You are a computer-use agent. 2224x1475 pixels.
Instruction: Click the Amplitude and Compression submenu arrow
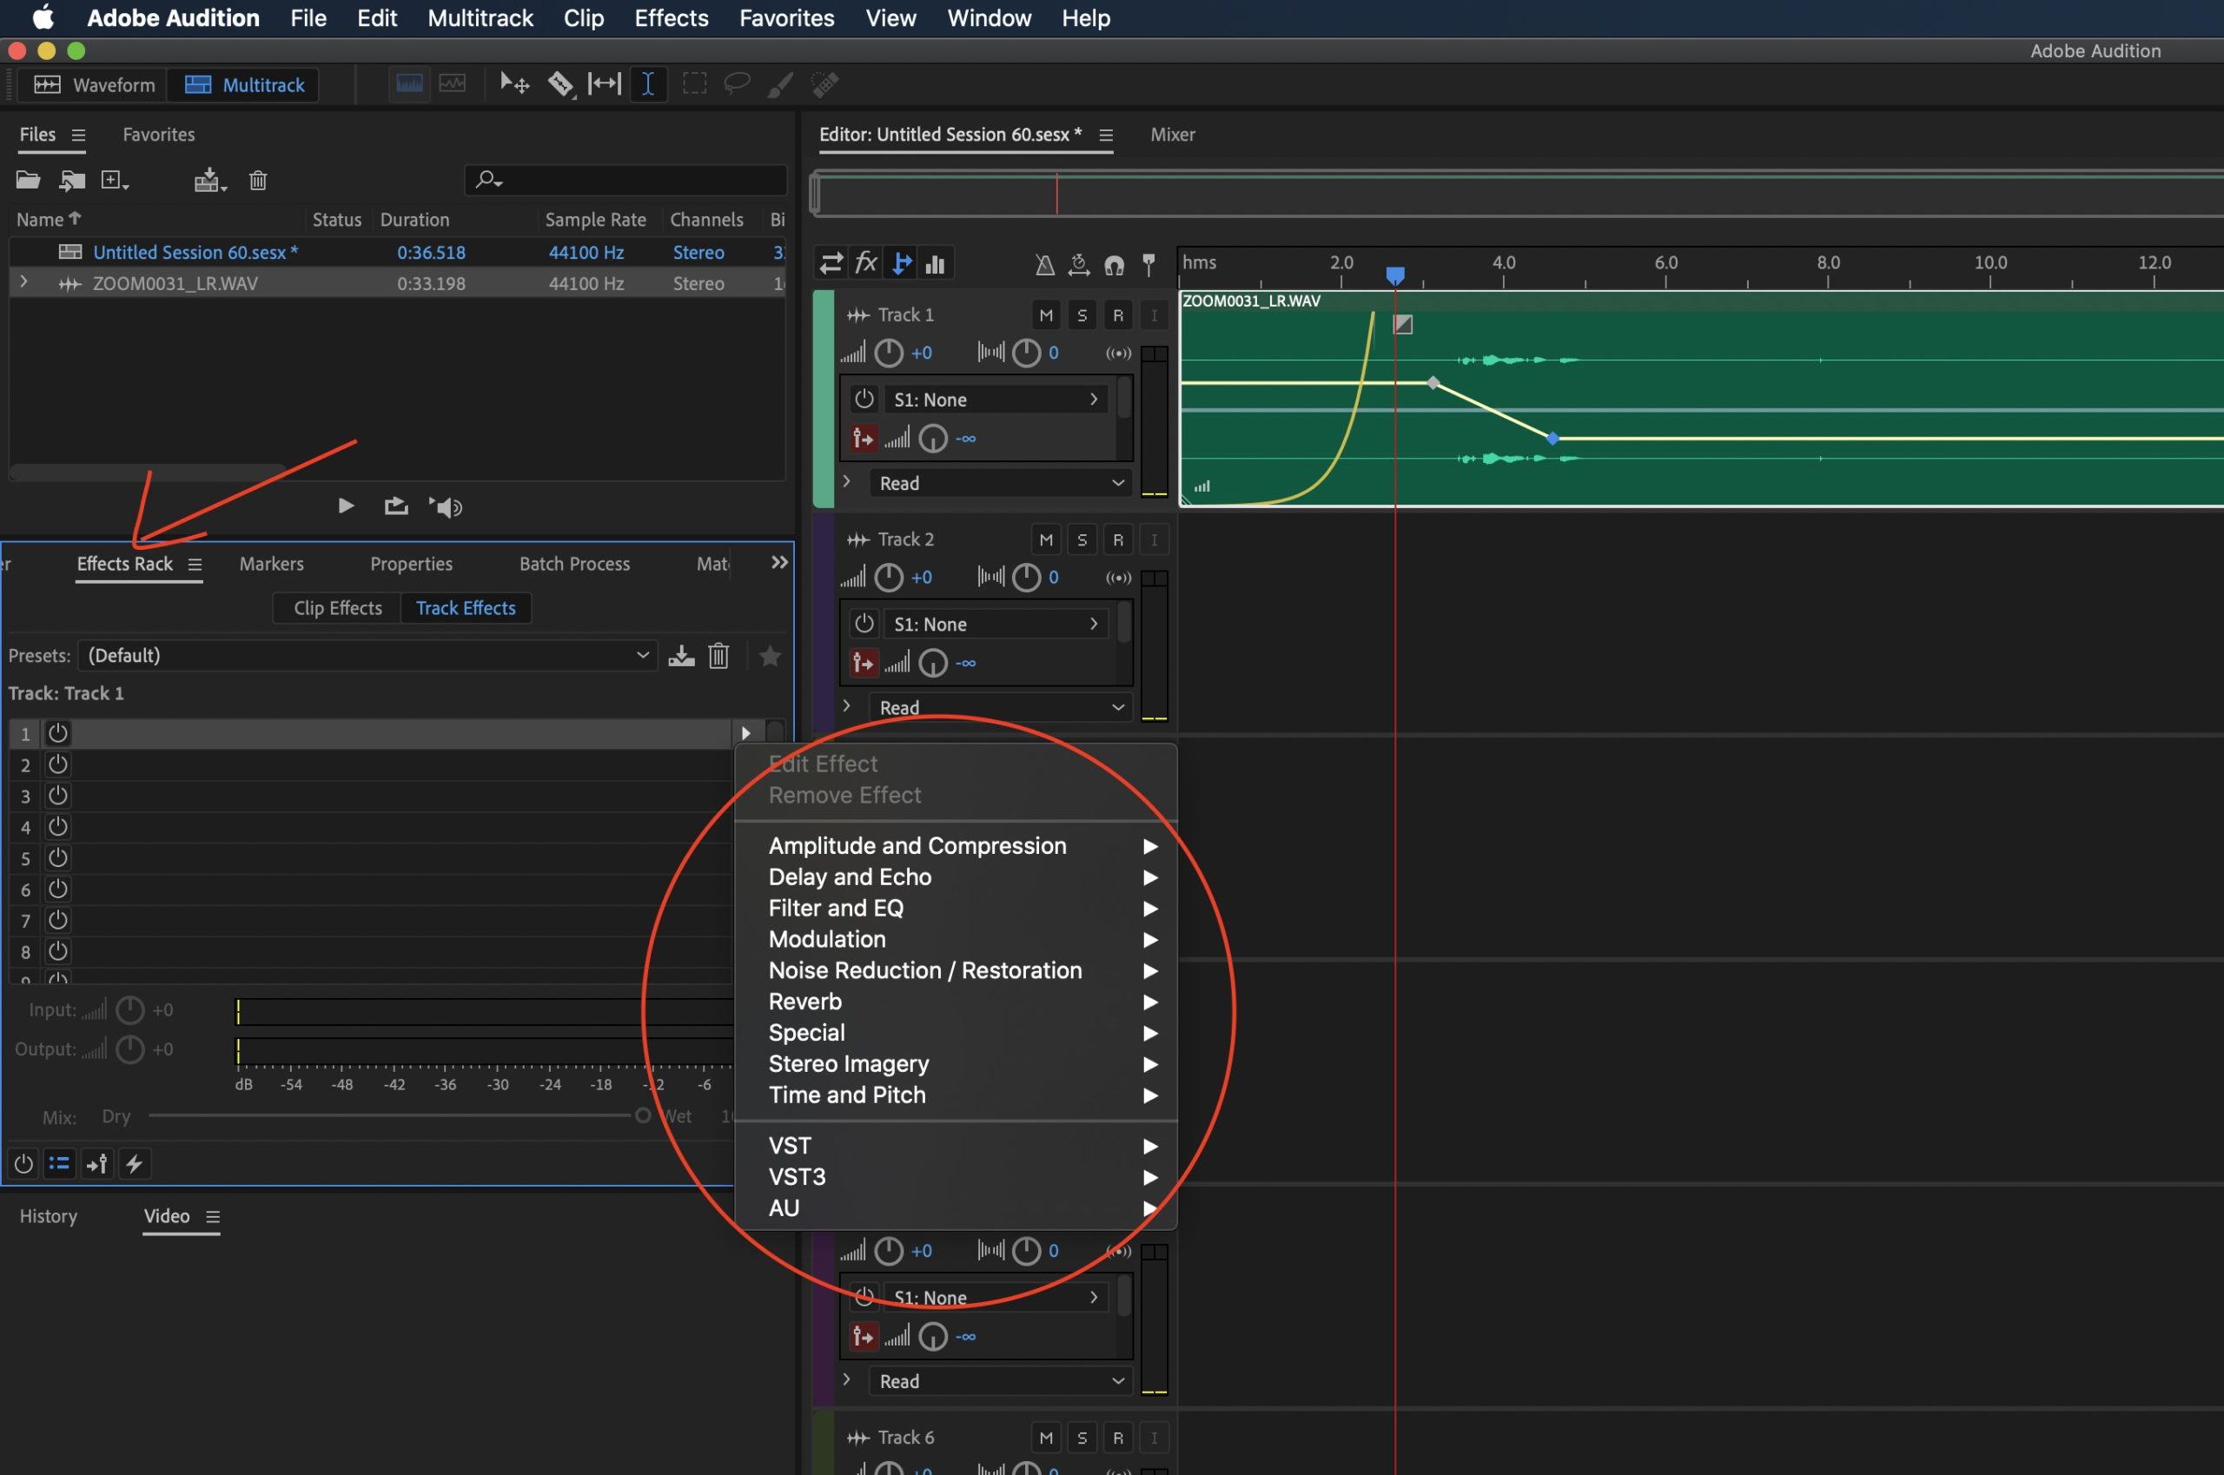tap(1152, 844)
